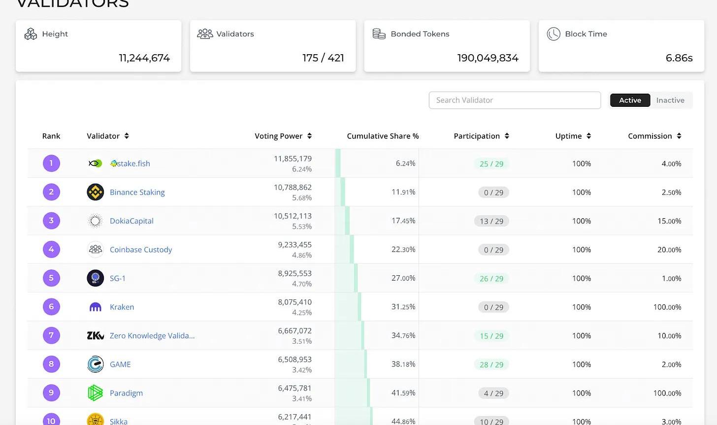
Task: Click rank badge number 2
Action: 51,192
